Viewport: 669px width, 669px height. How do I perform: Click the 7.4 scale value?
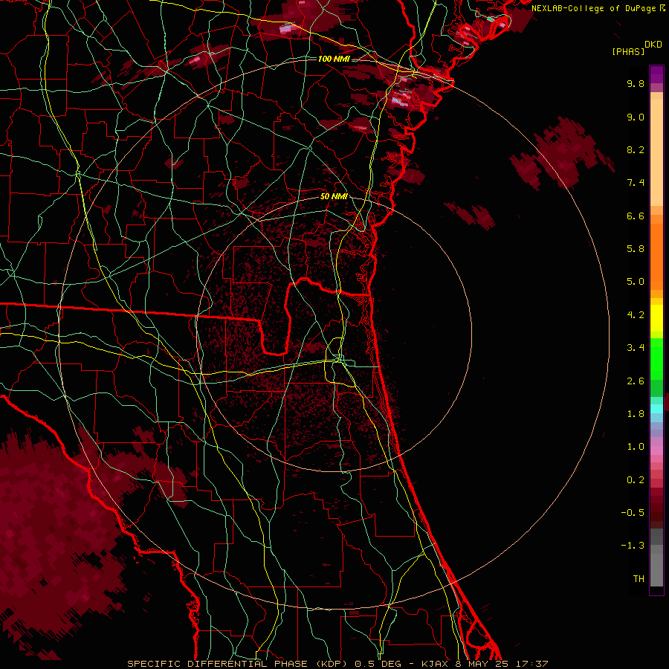pyautogui.click(x=636, y=183)
